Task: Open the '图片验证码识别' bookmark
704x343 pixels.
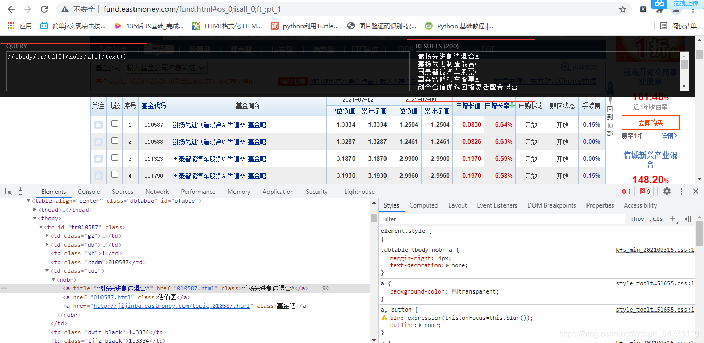Action: tap(382, 26)
